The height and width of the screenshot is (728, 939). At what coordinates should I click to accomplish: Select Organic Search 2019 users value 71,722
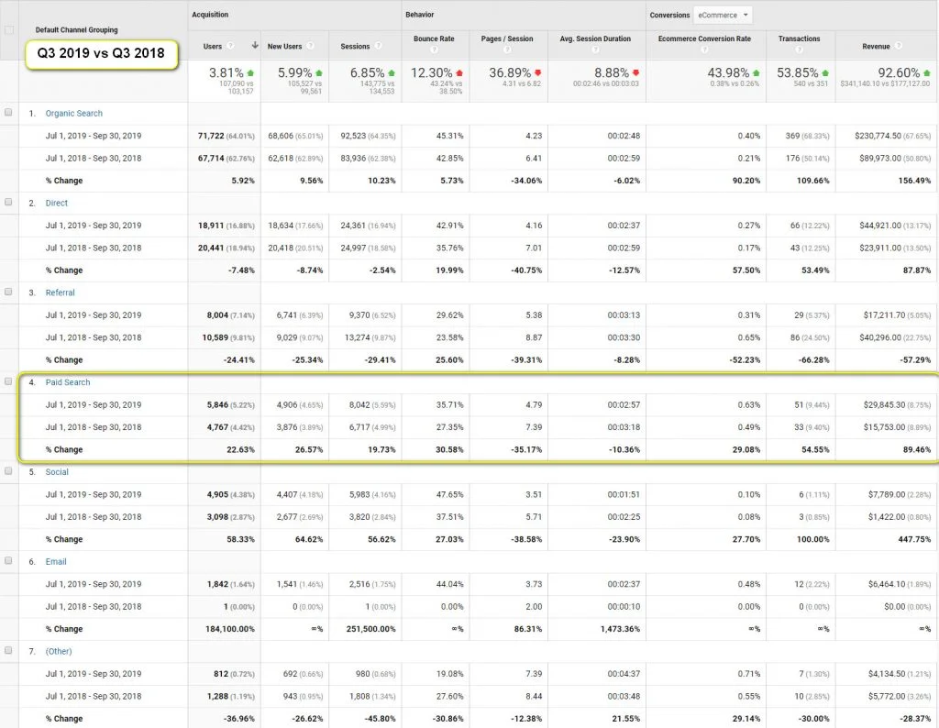(211, 136)
